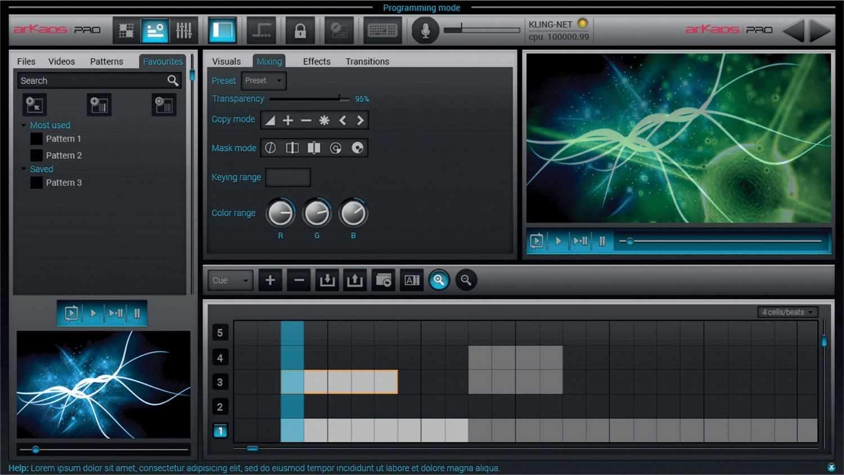Click the export cue icon
The width and height of the screenshot is (844, 475).
354,280
